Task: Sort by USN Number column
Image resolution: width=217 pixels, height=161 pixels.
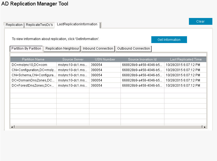Action: click(x=105, y=59)
